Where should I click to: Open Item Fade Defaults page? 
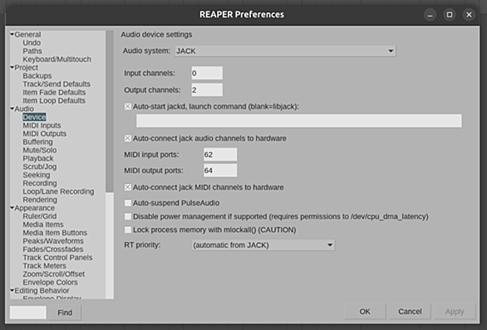point(54,92)
